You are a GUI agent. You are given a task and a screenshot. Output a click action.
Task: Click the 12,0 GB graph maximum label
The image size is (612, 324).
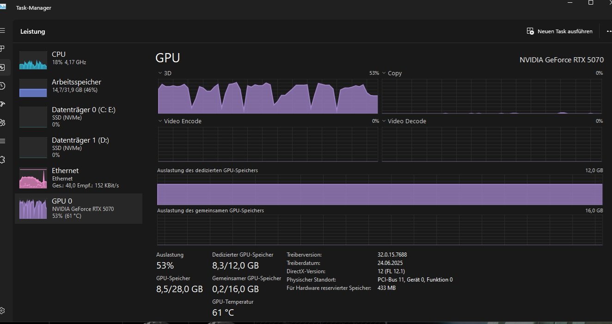pos(594,170)
